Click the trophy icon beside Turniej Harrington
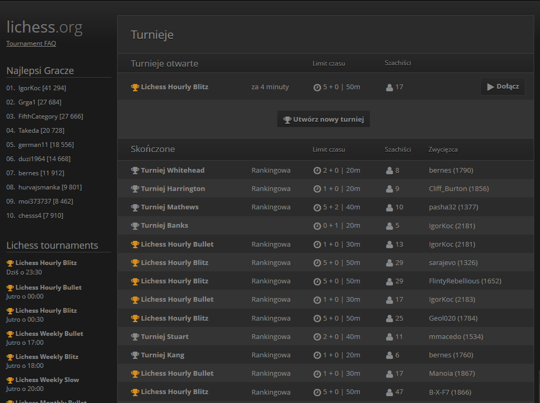This screenshot has width=540, height=403. pos(135,188)
